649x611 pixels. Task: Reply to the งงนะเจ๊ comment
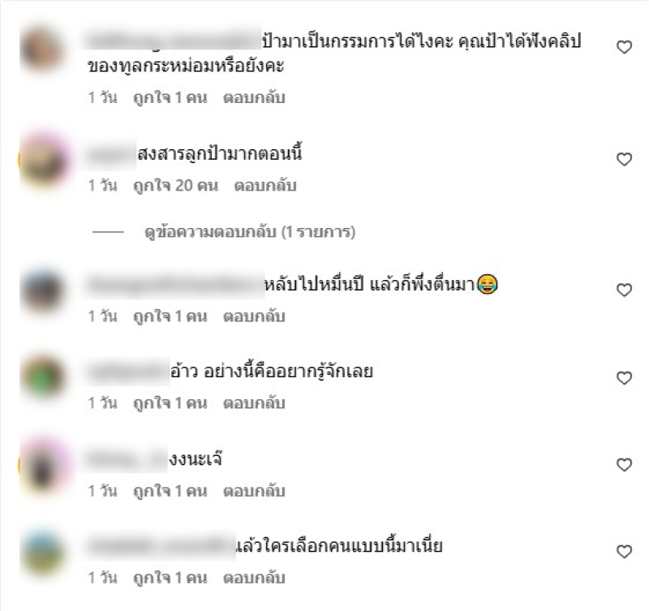(254, 492)
